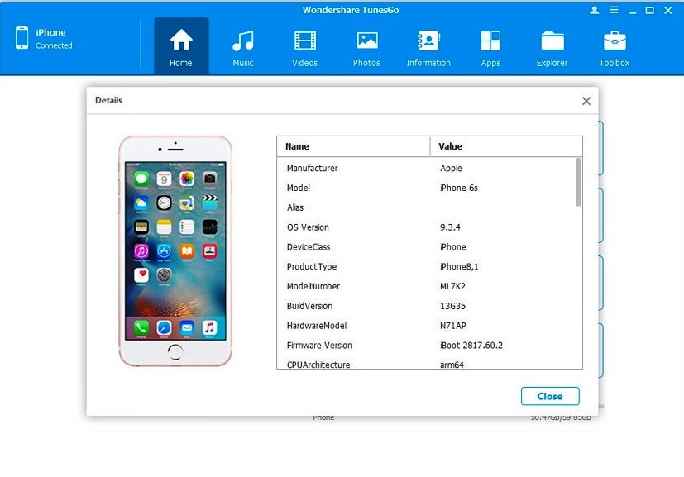The image size is (684, 477).
Task: Click the connected iPhone device icon
Action: (22, 38)
